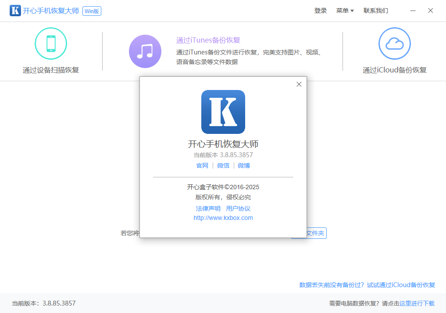Click the 开心盒子软件©2016-2025 copyright text
The image size is (446, 313).
223,187
